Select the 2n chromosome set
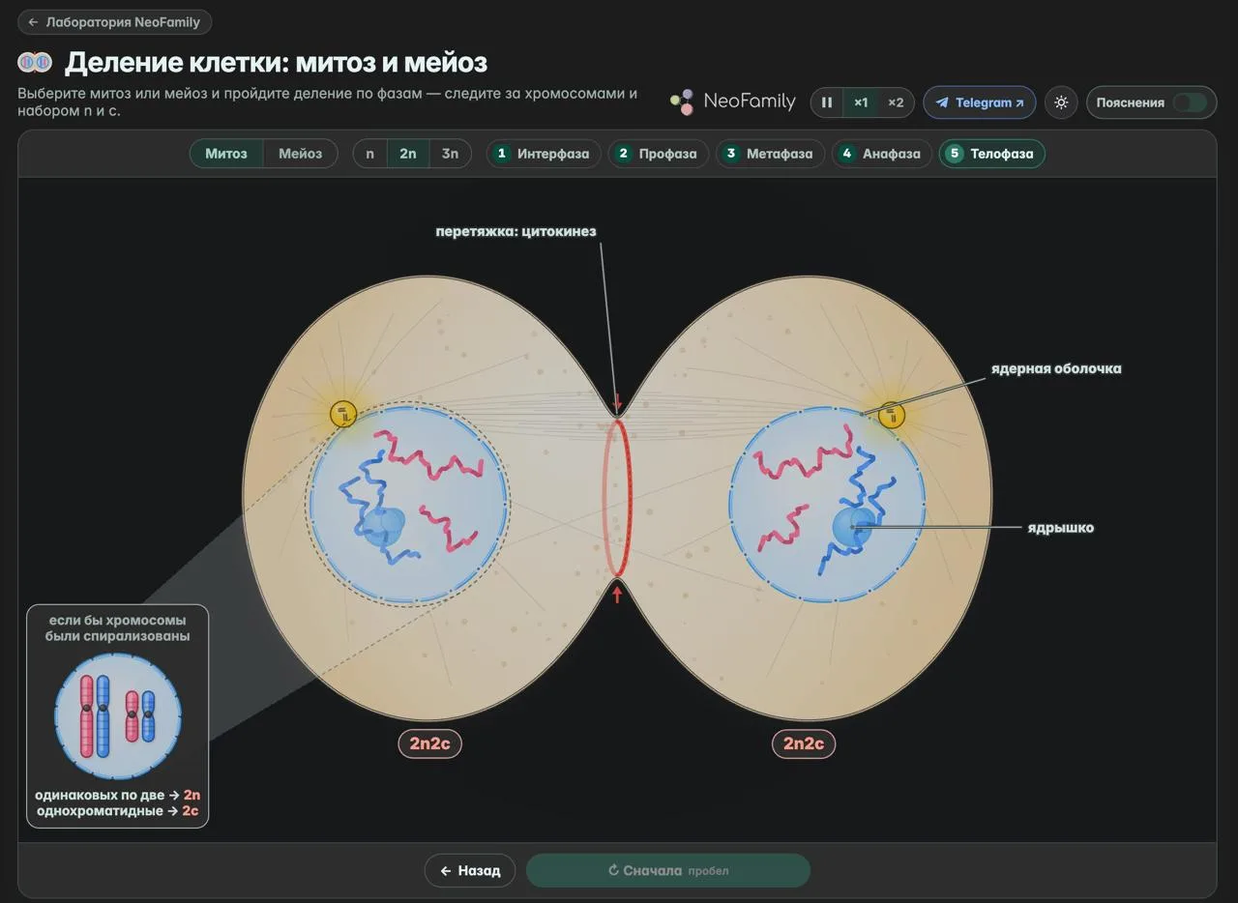The height and width of the screenshot is (903, 1238). tap(408, 154)
